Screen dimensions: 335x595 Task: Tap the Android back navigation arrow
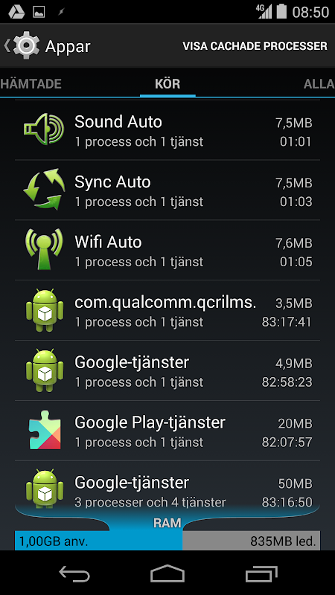pyautogui.click(x=74, y=573)
